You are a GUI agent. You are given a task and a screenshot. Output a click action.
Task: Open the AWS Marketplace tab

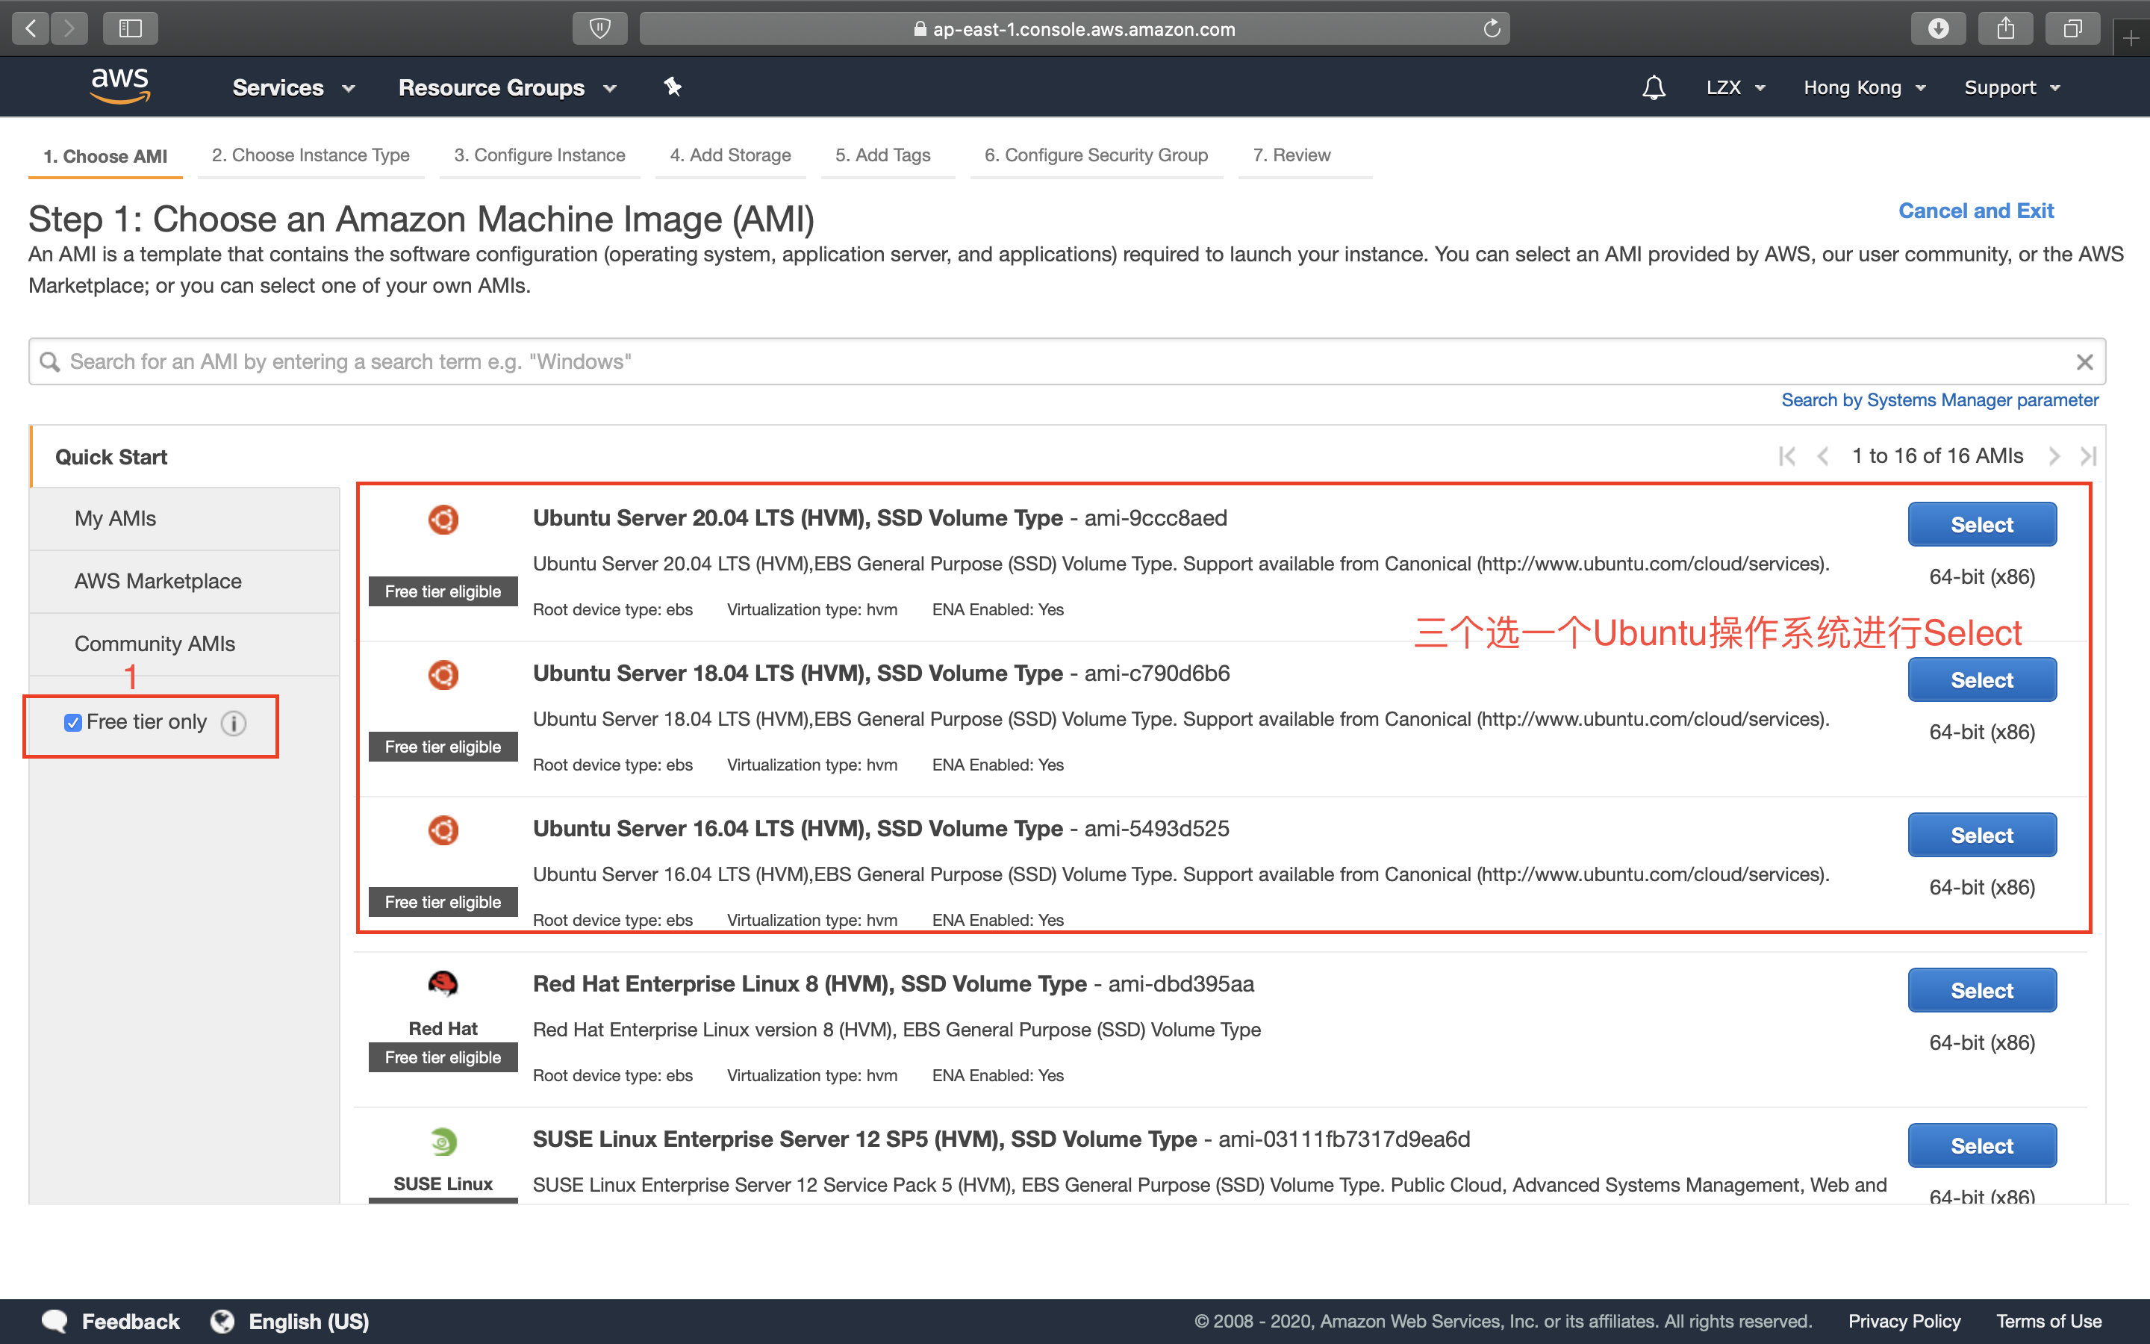[x=158, y=582]
